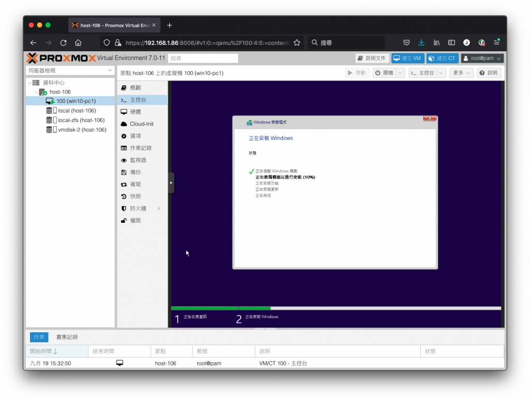Click the 說明 help button

[x=489, y=73]
